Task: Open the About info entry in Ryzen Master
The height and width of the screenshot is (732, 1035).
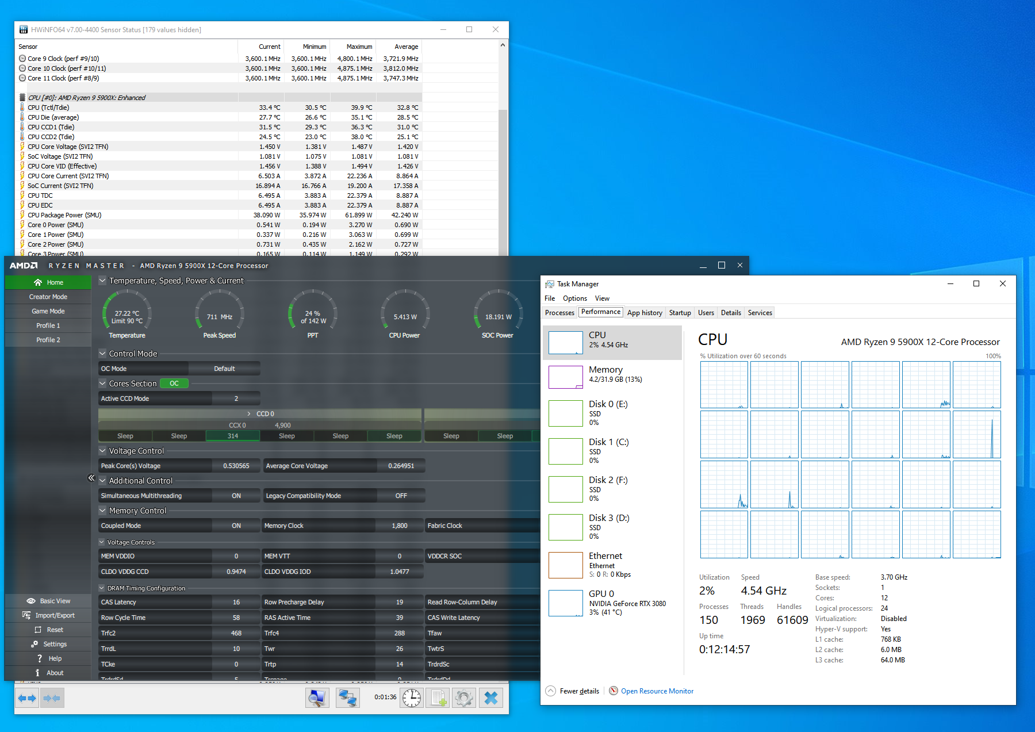Action: [48, 673]
